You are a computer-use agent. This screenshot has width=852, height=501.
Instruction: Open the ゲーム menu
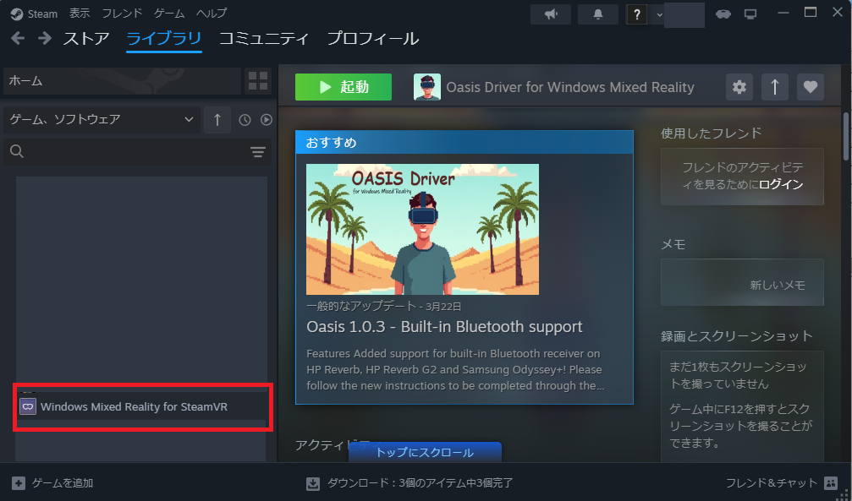169,13
